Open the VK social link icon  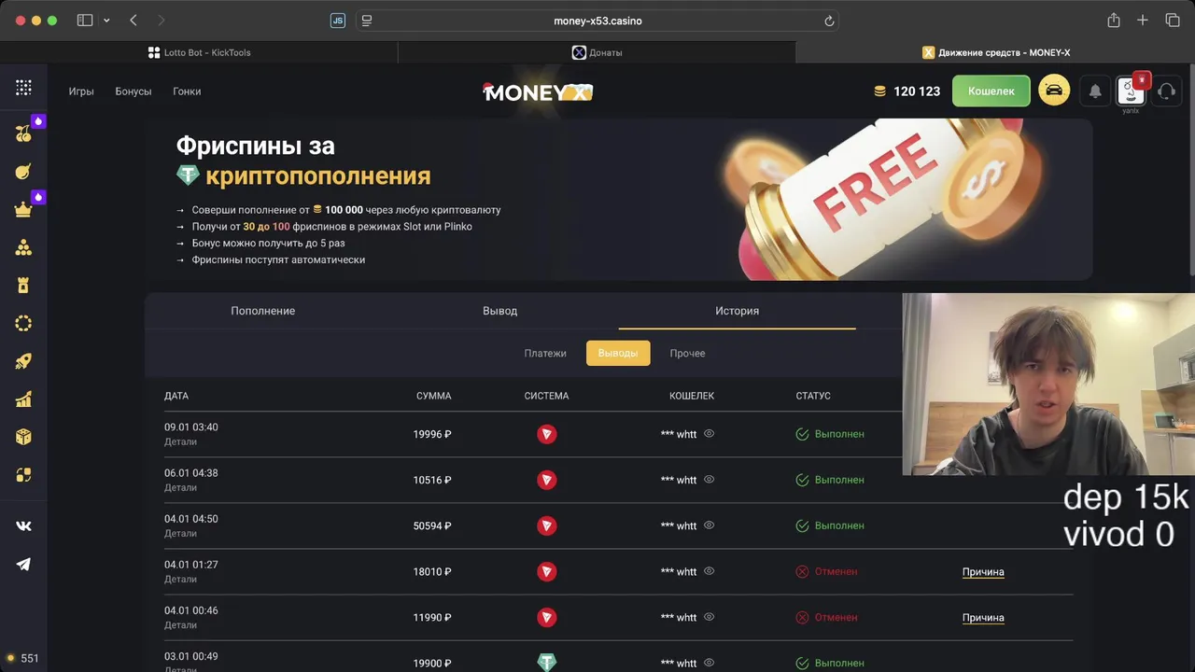point(23,525)
